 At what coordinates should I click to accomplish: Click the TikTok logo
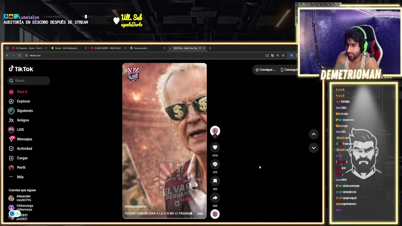click(x=21, y=69)
